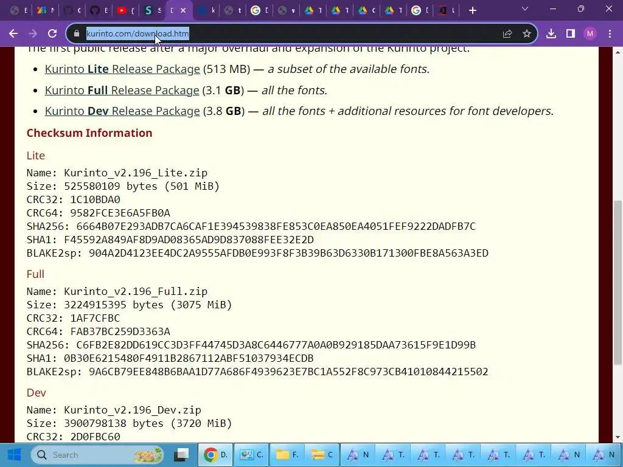Switch to the YouTube tab
623x467 pixels.
pos(127,11)
